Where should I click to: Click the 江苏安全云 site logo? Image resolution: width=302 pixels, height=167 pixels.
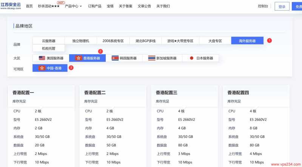pos(11,6)
